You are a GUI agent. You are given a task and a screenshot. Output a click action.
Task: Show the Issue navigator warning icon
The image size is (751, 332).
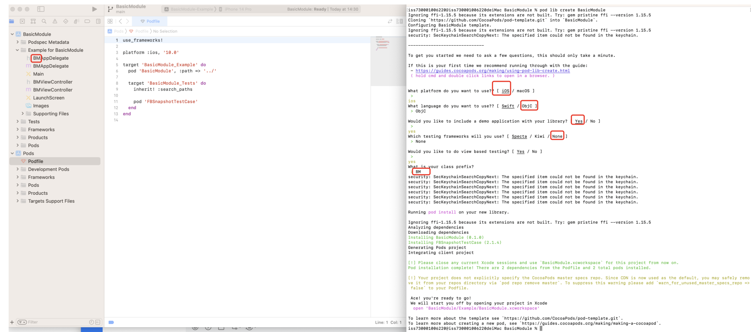pos(55,21)
